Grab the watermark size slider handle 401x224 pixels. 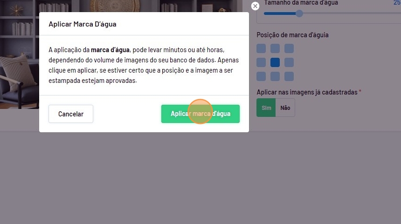click(299, 14)
